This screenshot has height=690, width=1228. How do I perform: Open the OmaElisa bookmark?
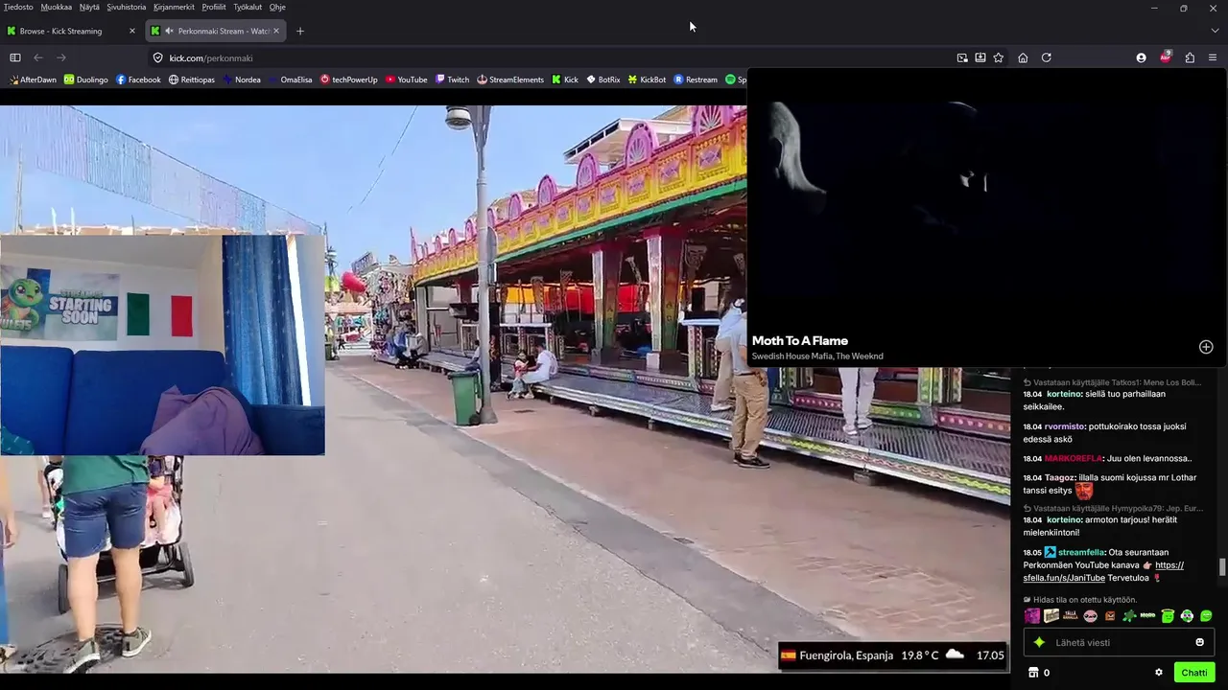click(290, 80)
